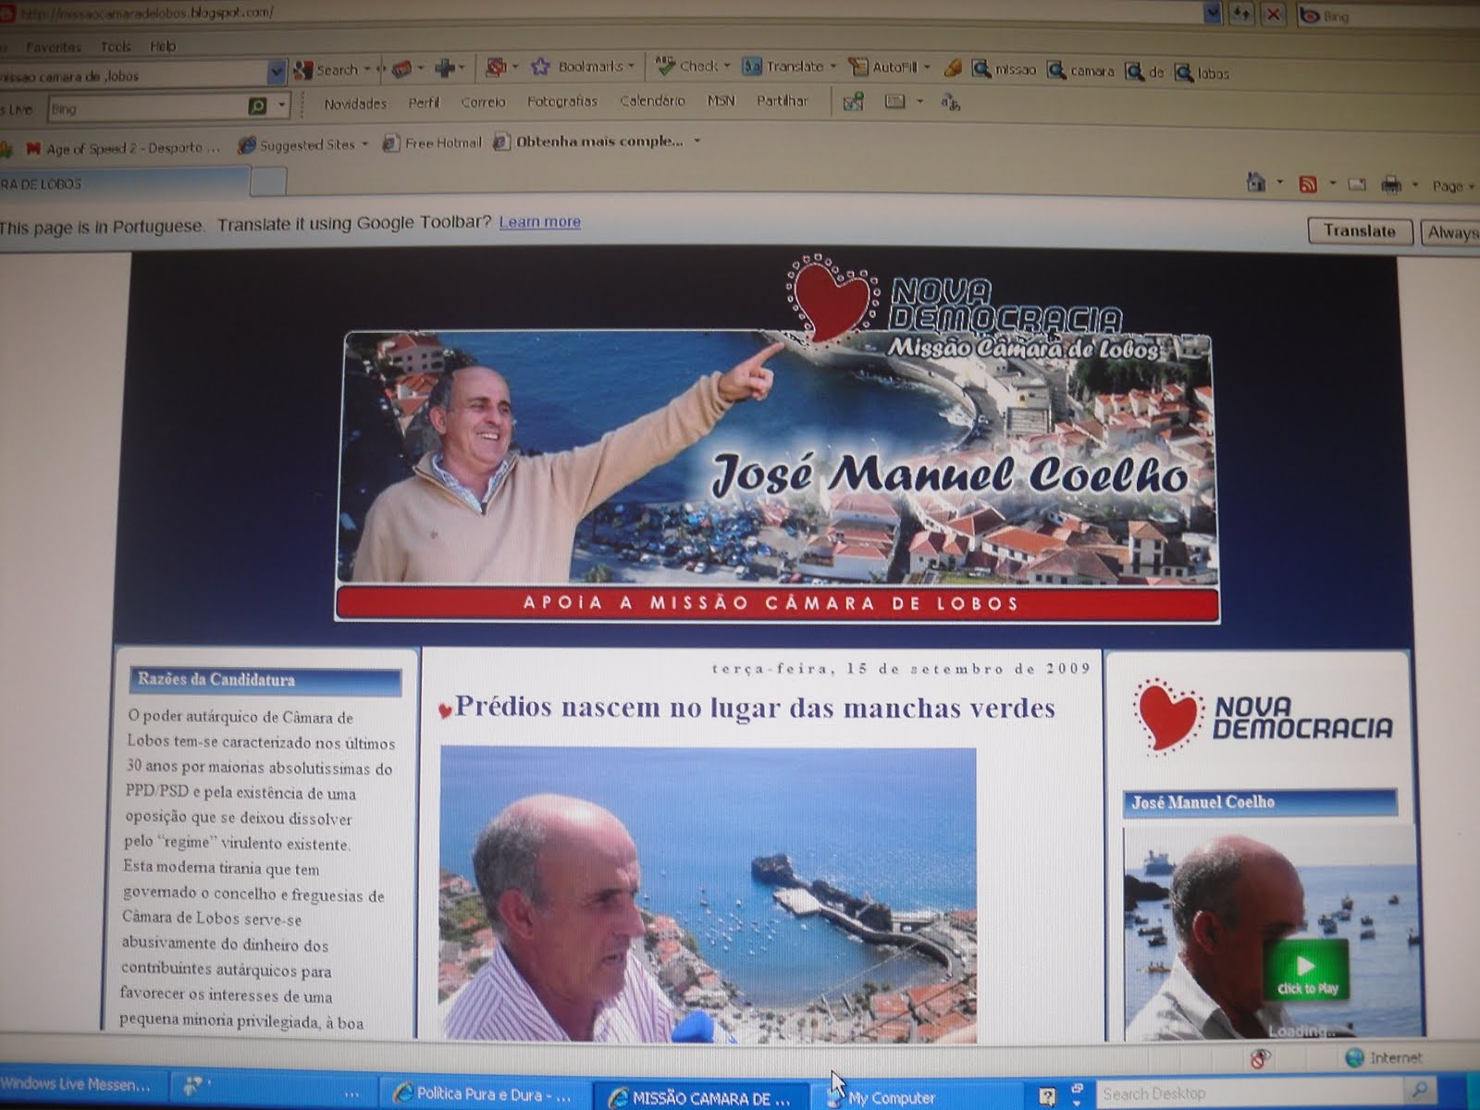
Task: Open the post 'Prédios nascem no lugar das manchas verdes'
Action: pos(754,708)
